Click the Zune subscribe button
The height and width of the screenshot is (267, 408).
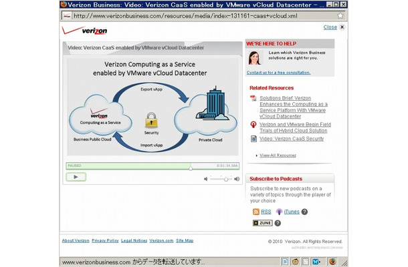click(263, 223)
